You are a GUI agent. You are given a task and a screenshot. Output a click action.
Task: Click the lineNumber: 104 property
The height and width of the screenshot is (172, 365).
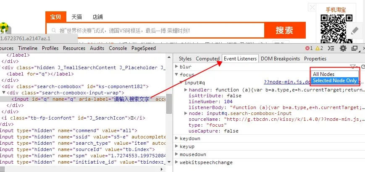[x=211, y=102]
